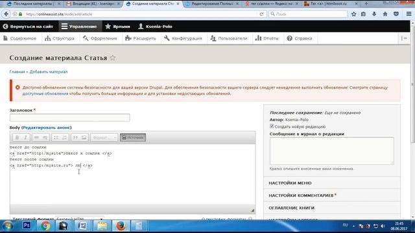The image size is (415, 233).
Task: Toggle bold formatting in the editor toolbar
Action: (18, 137)
